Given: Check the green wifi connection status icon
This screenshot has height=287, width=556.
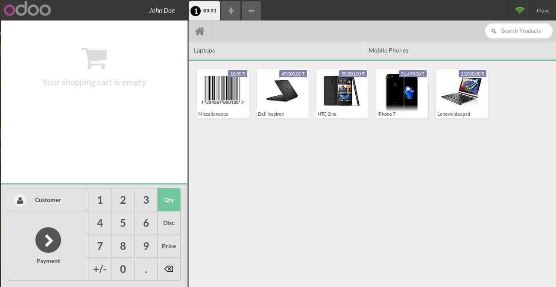Looking at the screenshot, I should pyautogui.click(x=519, y=10).
